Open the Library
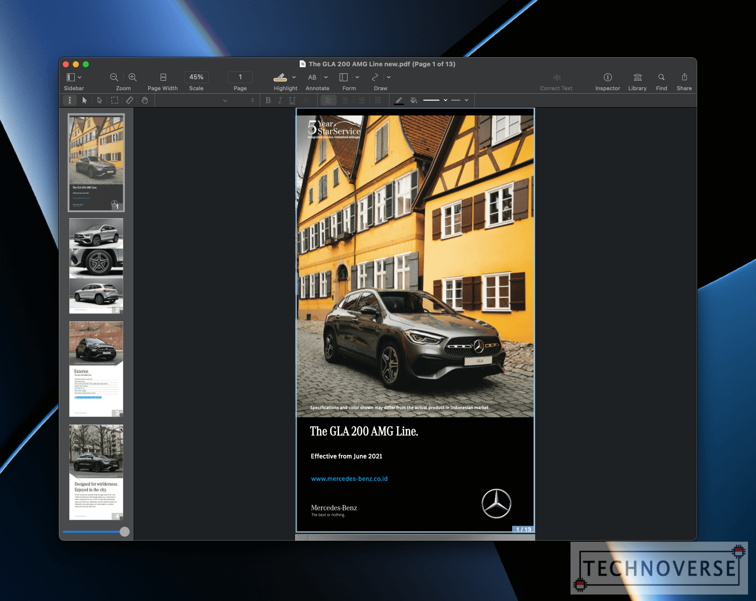 click(x=638, y=77)
